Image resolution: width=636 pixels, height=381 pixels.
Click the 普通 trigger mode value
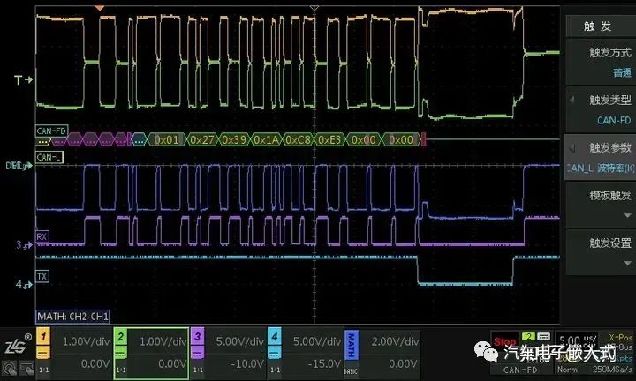(x=622, y=73)
